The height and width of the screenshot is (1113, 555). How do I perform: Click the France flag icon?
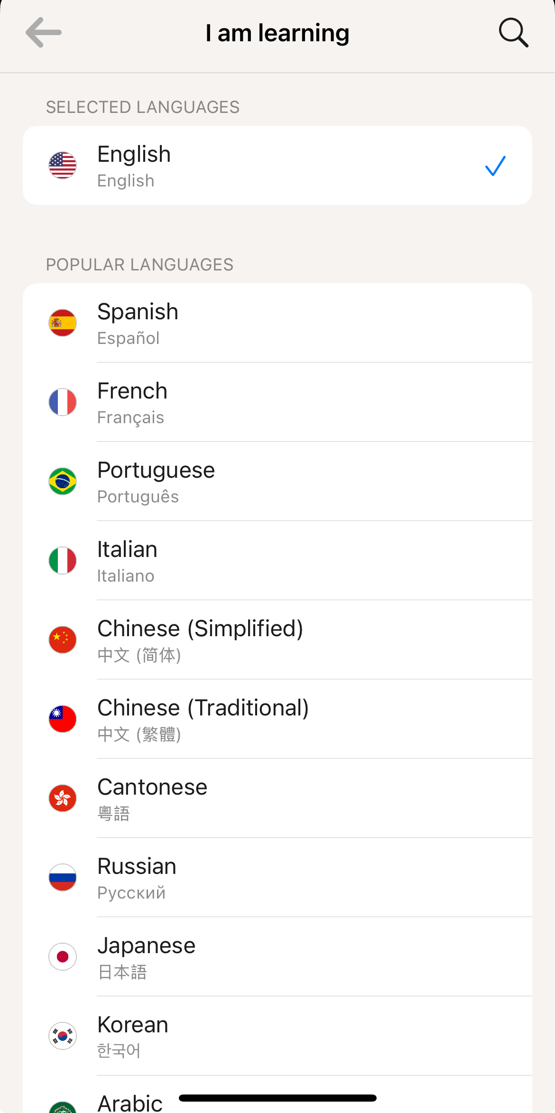pyautogui.click(x=63, y=402)
